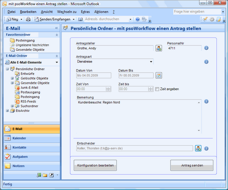Image resolution: width=228 pixels, height=190 pixels.
Task: Select the Junk-E-Mail folder
Action: (x=30, y=87)
